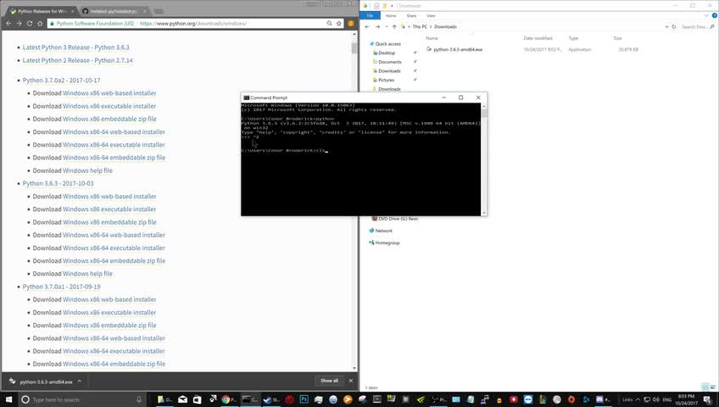
Task: Click Command Prompt scrollbar down arrow
Action: (x=484, y=213)
